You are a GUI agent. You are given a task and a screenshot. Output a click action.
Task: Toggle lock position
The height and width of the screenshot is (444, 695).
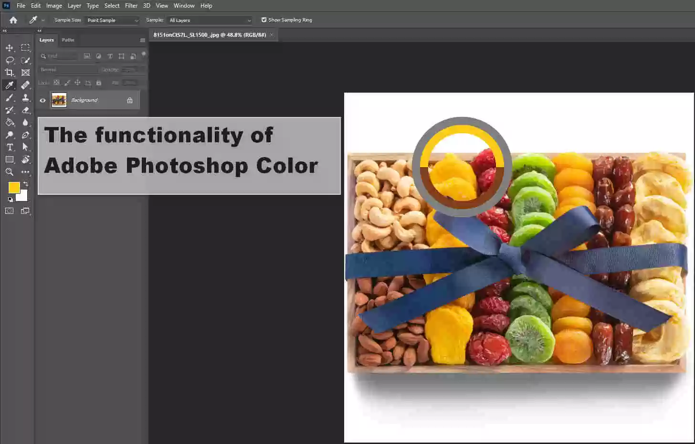[x=77, y=83]
